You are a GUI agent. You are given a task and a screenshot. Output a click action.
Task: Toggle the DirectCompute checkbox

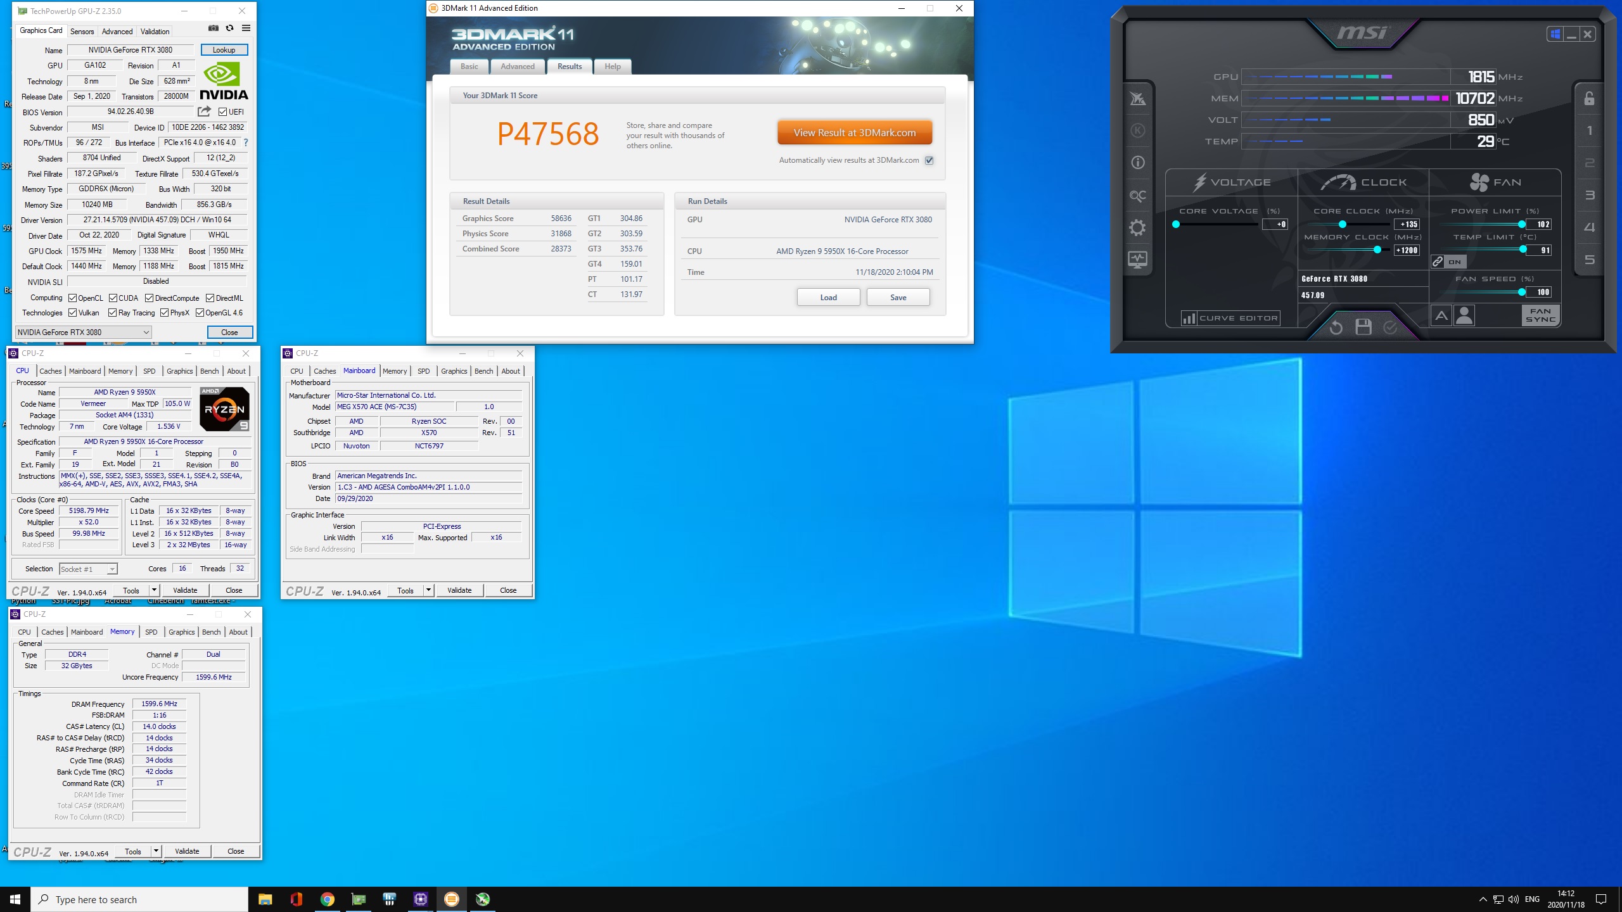[150, 298]
